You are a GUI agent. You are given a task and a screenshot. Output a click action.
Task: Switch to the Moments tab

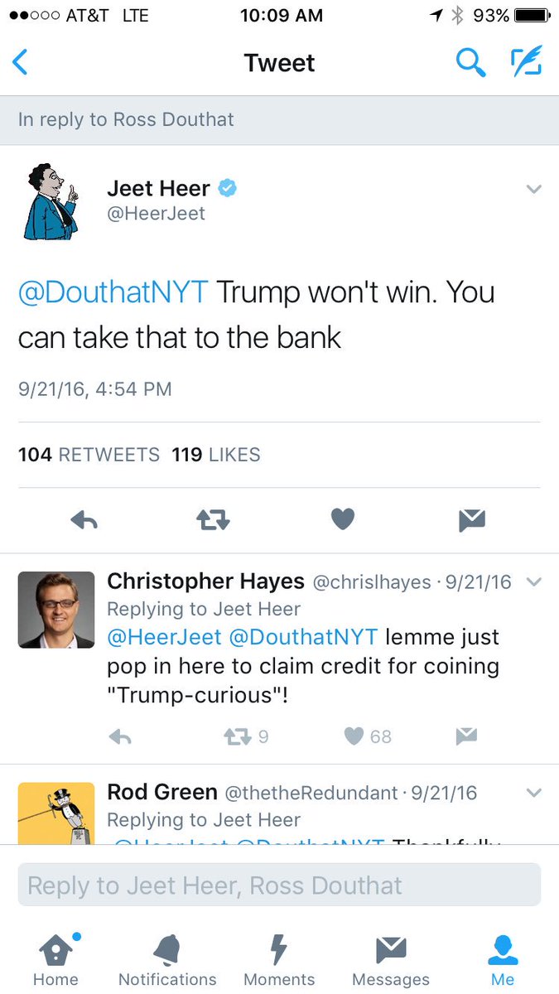point(279,960)
